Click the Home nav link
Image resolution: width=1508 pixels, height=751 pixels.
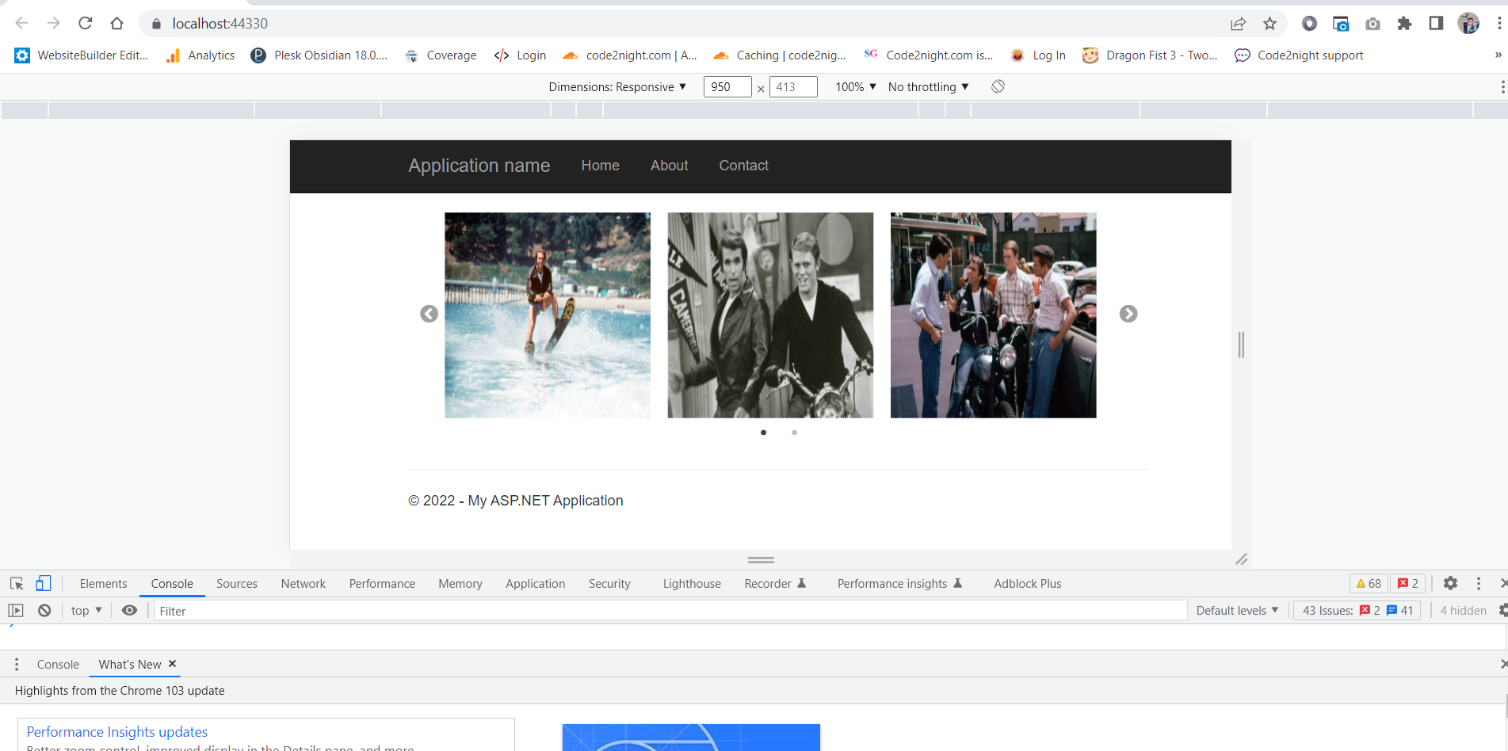pyautogui.click(x=600, y=166)
